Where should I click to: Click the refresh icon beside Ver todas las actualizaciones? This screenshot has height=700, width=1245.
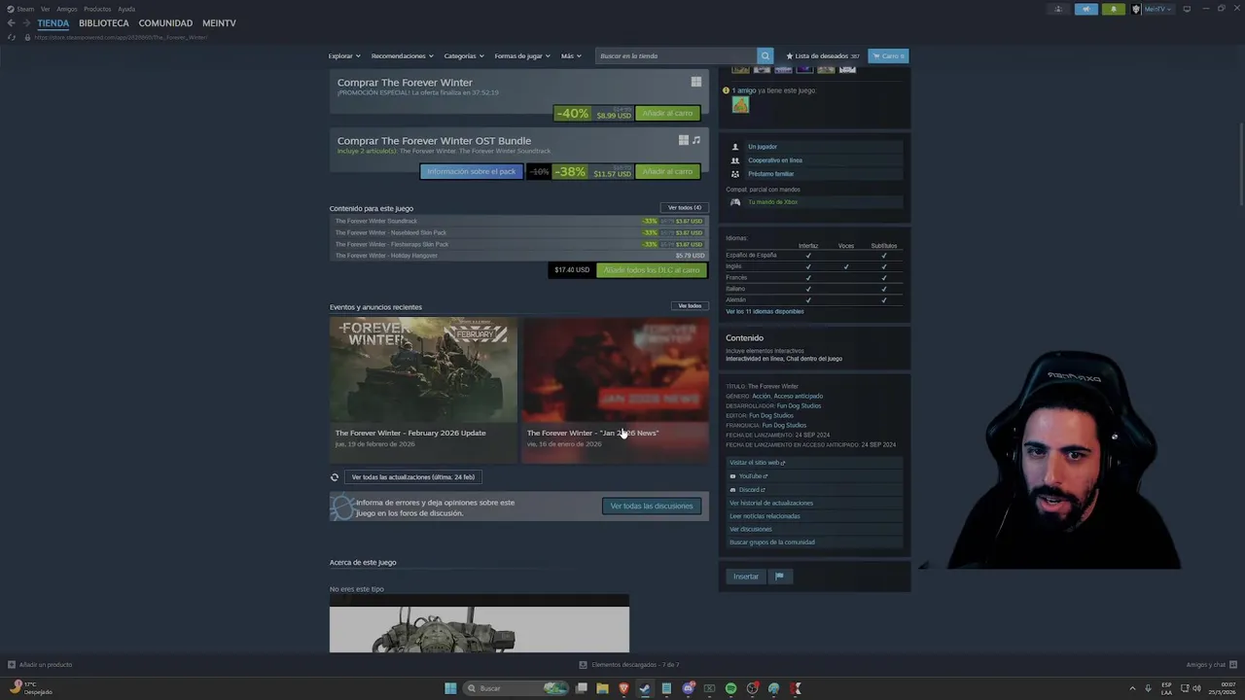point(335,477)
